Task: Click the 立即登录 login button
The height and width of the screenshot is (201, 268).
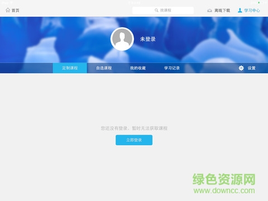Action: click(x=134, y=140)
